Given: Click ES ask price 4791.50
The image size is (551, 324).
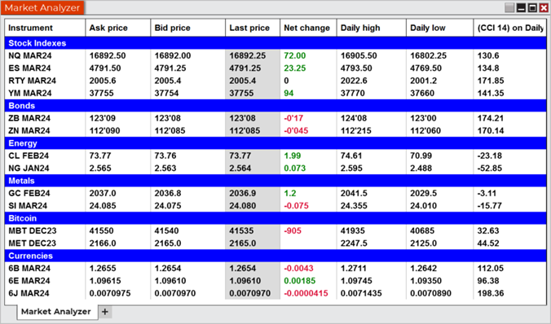Looking at the screenshot, I should point(105,68).
